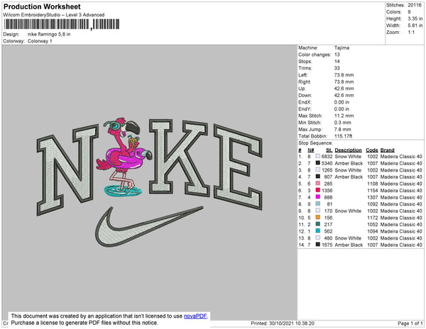Click the light blue swatch in row 8
Screen dimensions: 426x329
(x=317, y=203)
